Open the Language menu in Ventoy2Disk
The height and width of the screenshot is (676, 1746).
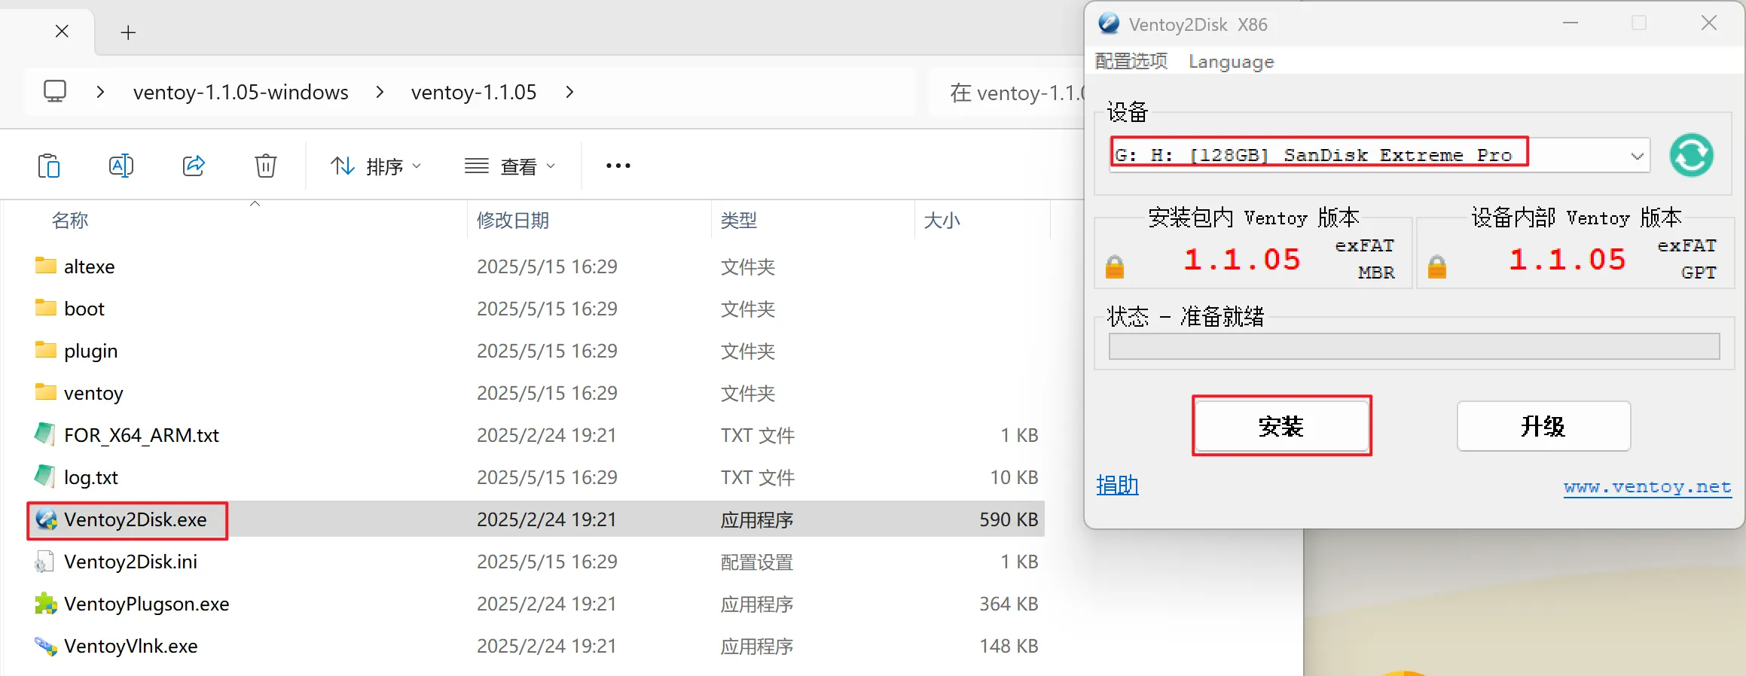[x=1232, y=62]
